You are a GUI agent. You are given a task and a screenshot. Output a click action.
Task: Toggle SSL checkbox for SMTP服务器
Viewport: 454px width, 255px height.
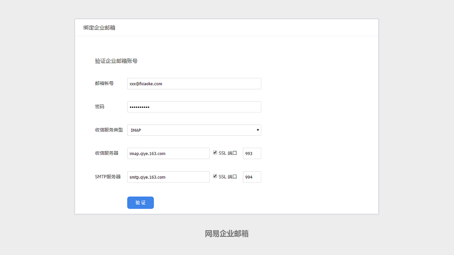[x=215, y=176]
